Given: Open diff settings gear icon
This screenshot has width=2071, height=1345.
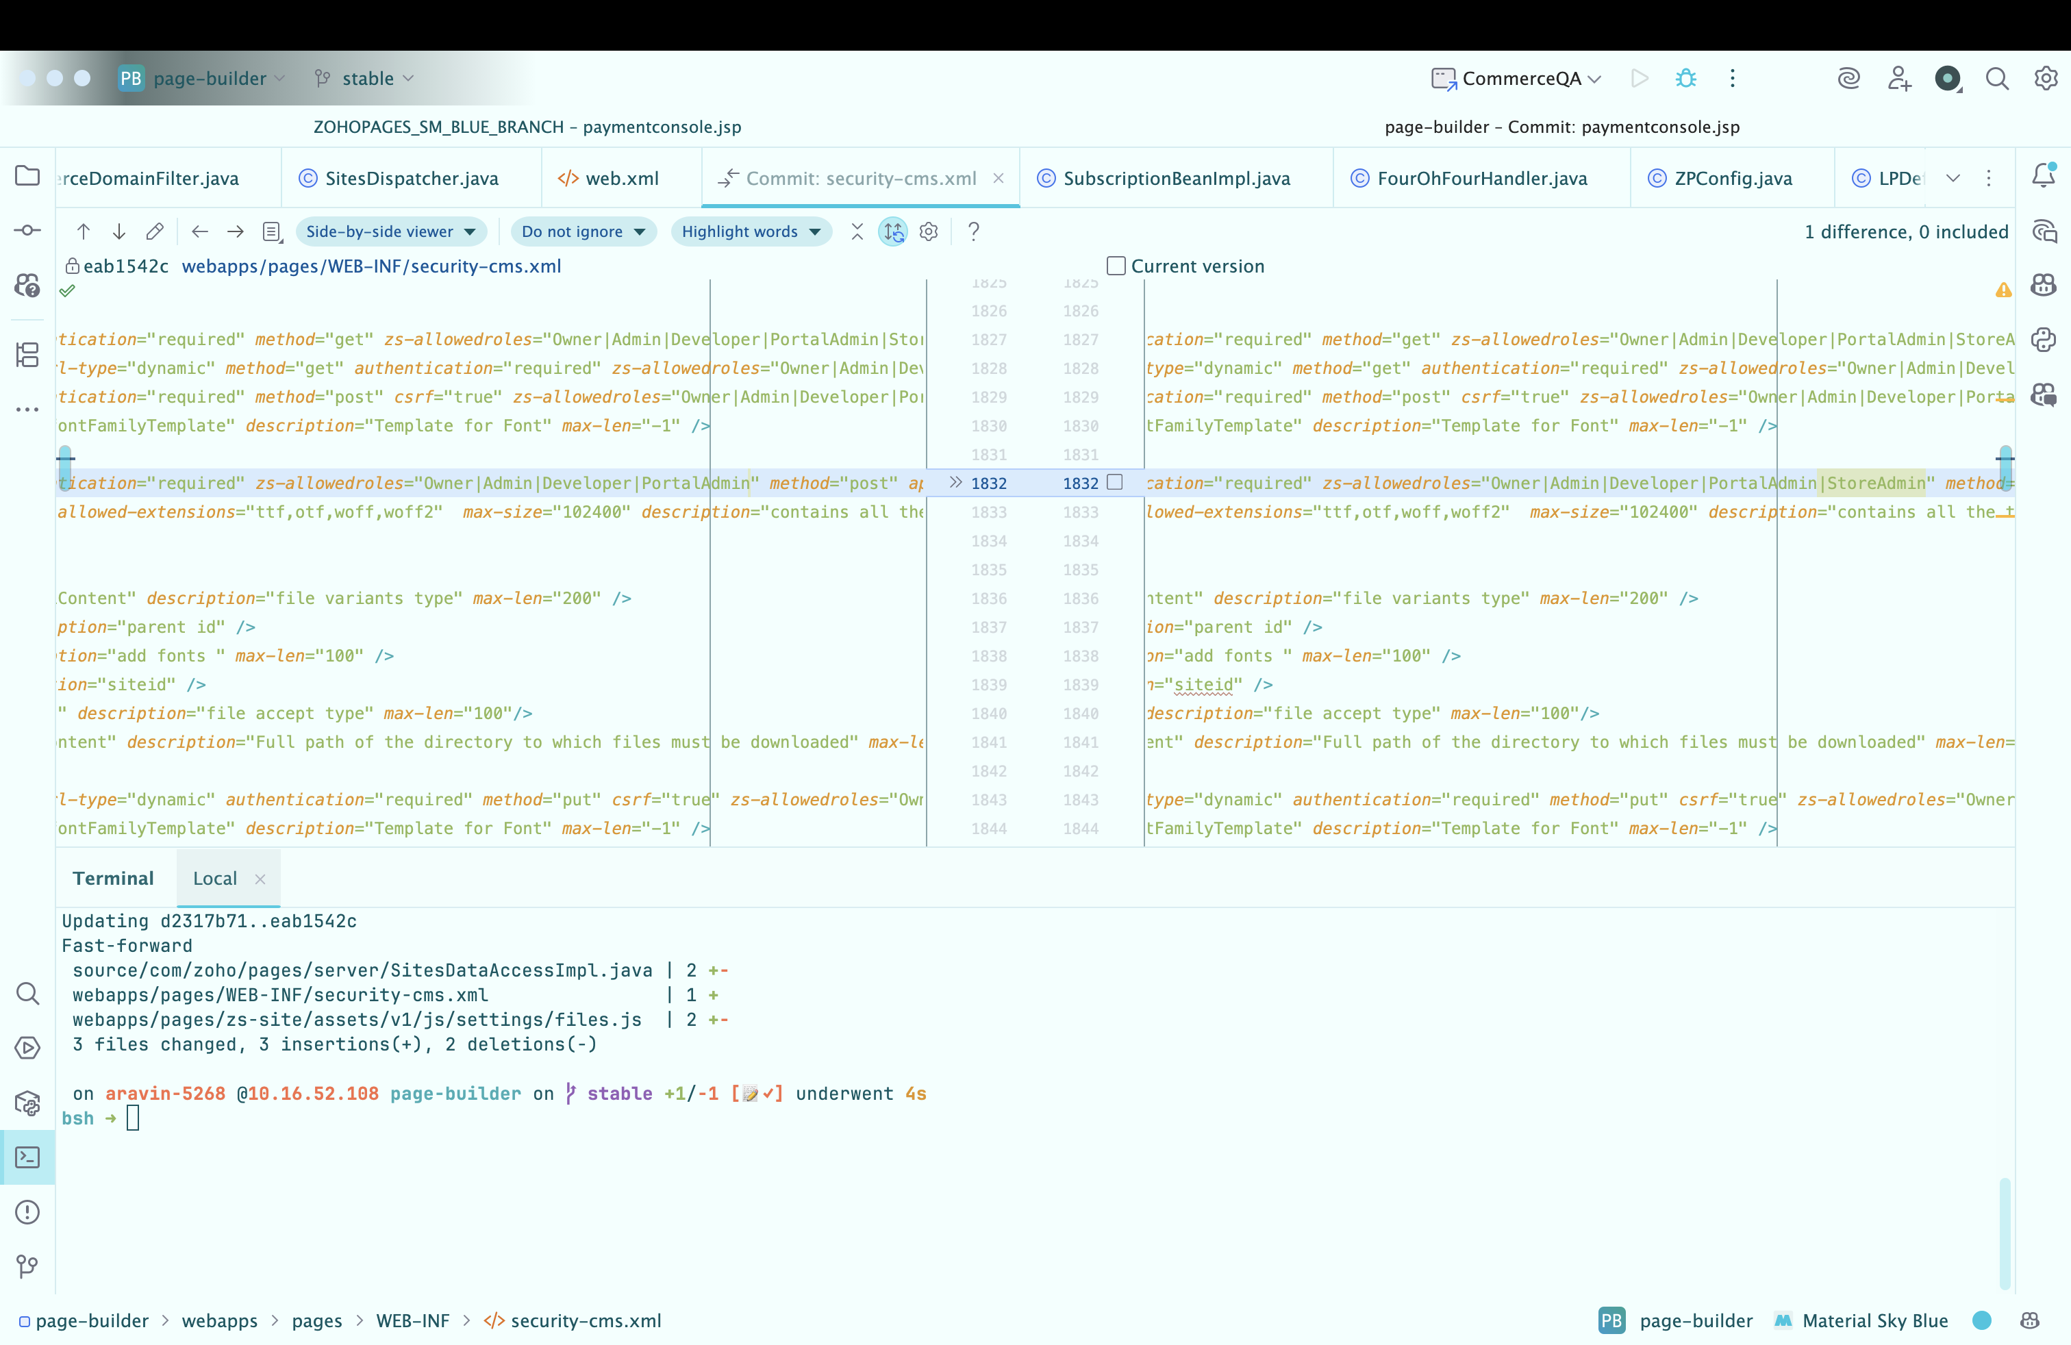Looking at the screenshot, I should click(929, 231).
